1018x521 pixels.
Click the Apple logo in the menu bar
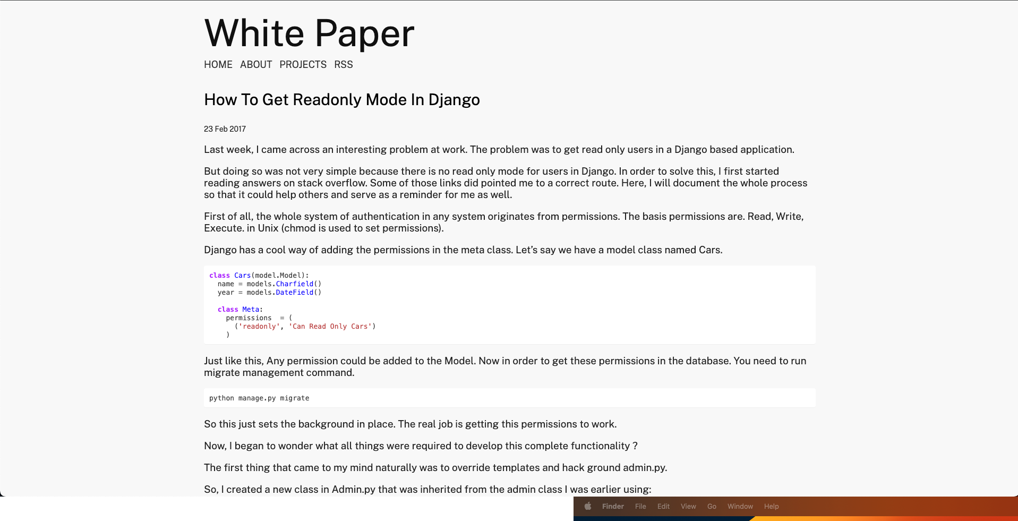tap(588, 506)
